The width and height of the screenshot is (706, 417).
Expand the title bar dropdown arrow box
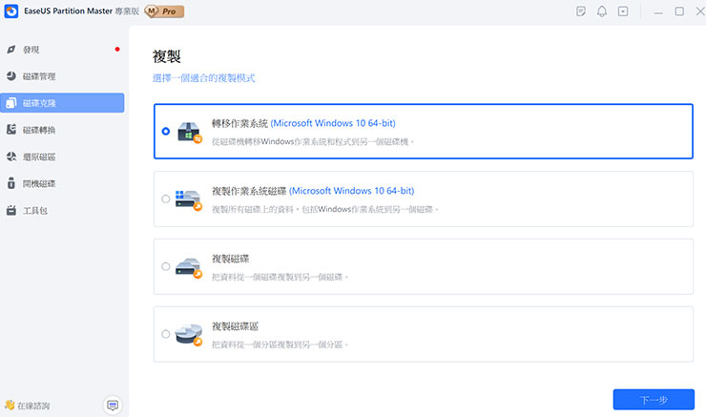(x=623, y=11)
